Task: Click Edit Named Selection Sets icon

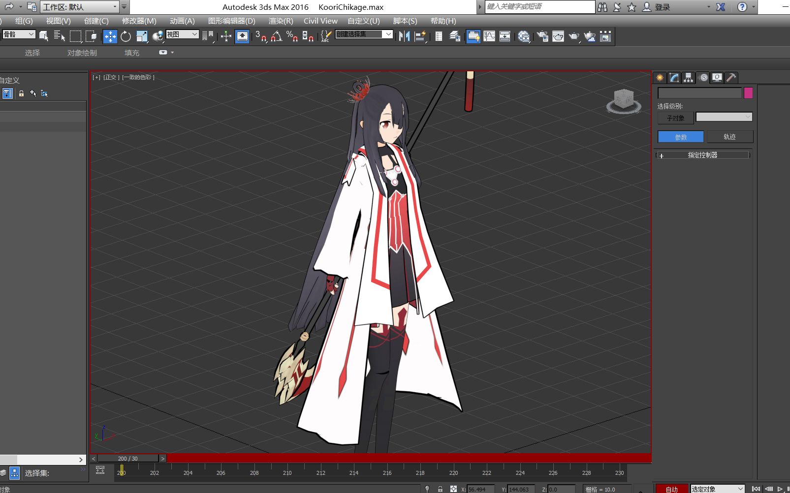Action: coord(326,36)
